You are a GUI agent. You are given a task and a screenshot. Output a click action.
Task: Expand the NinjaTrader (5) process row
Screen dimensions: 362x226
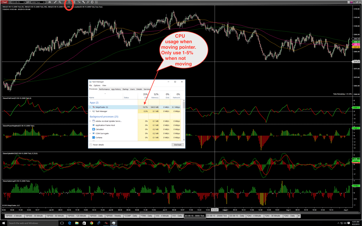point(90,107)
